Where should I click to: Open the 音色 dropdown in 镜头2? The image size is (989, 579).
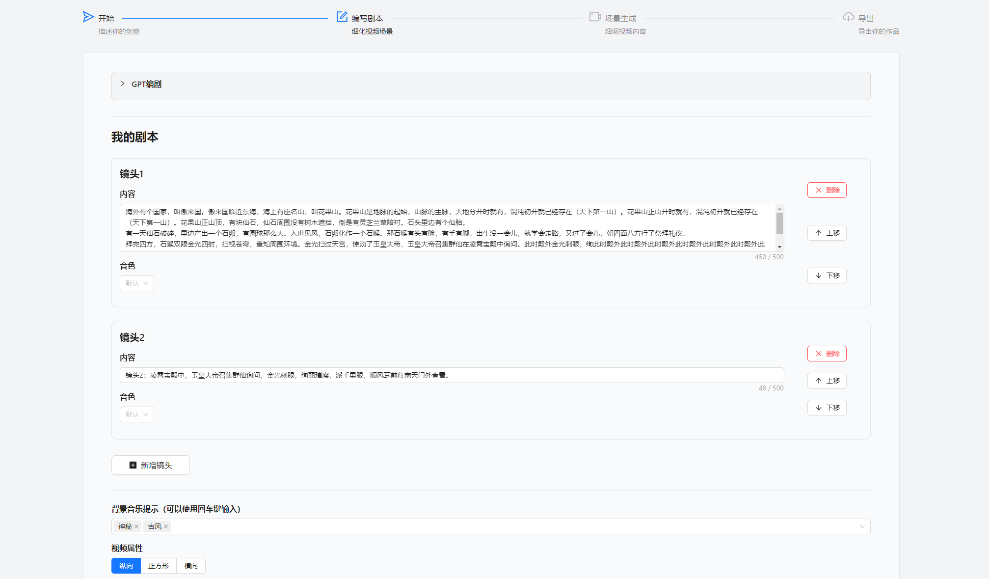click(x=136, y=414)
